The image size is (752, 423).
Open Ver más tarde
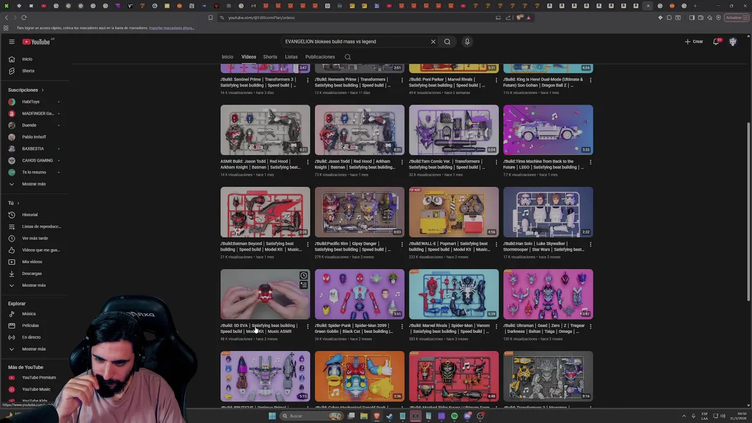[35, 239]
